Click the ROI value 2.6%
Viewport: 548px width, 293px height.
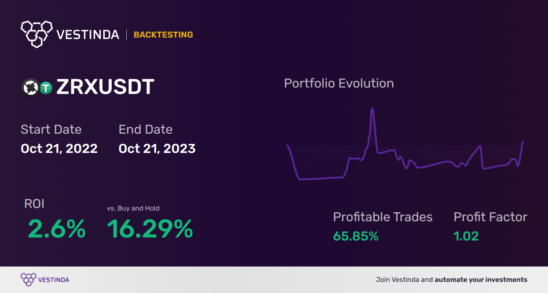(57, 229)
